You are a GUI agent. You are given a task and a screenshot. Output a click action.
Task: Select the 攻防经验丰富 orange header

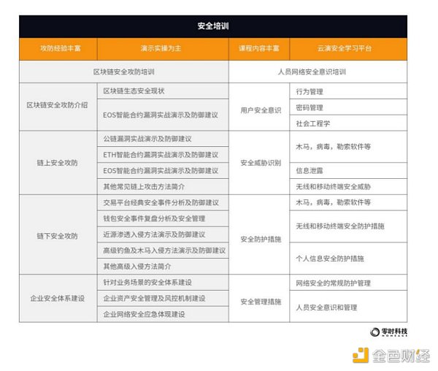coord(61,49)
